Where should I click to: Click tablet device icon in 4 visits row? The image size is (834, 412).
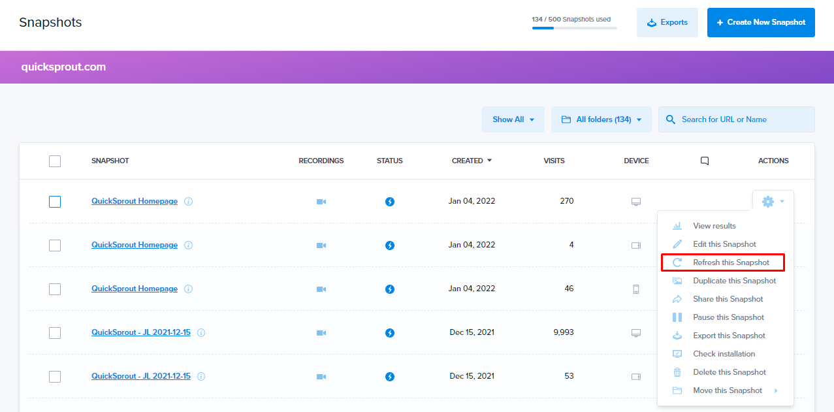pos(636,246)
